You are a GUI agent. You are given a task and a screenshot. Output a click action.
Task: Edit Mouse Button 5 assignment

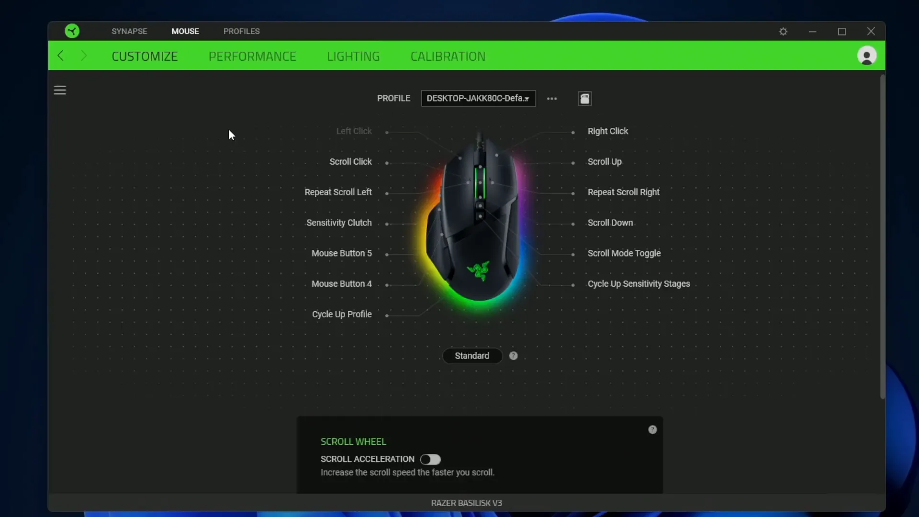coord(341,253)
